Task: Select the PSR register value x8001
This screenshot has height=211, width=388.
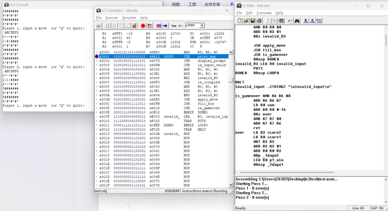Action: click(205, 42)
